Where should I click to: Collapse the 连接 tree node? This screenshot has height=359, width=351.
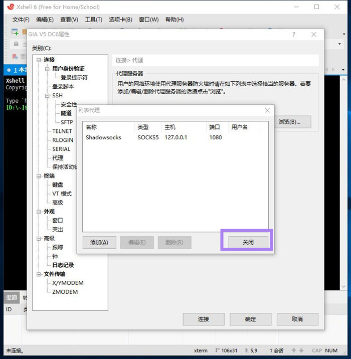(x=39, y=60)
